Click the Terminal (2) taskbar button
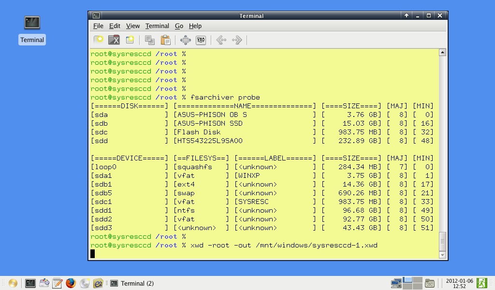 pyautogui.click(x=132, y=283)
